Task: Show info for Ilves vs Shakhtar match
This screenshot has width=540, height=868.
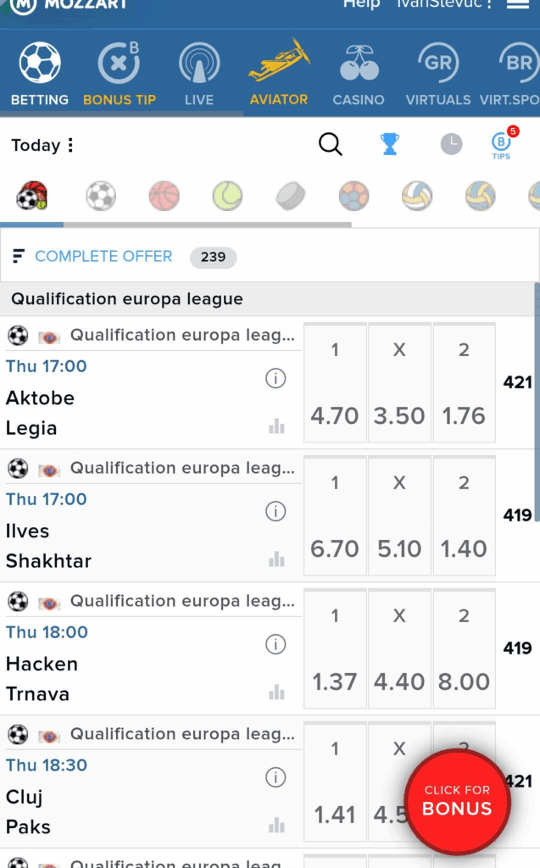Action: point(276,511)
